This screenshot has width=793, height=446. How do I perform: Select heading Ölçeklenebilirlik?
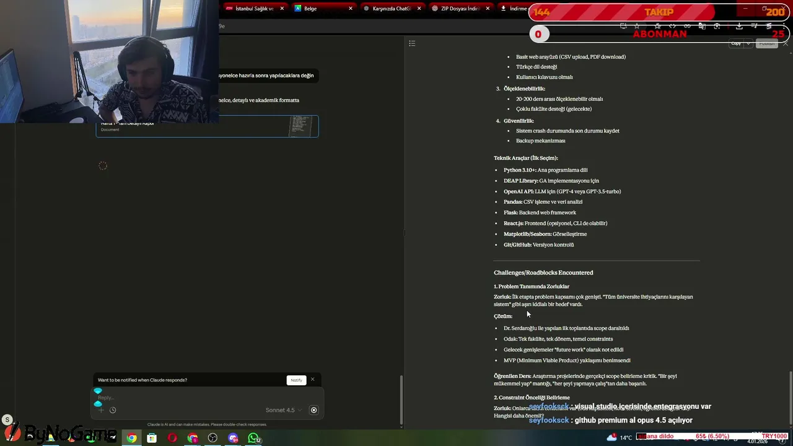coord(524,89)
